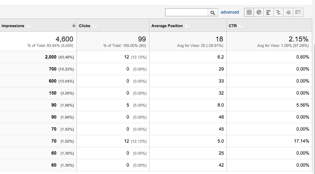The height and width of the screenshot is (174, 315).
Task: Sort table by Clicks column header
Action: click(84, 26)
